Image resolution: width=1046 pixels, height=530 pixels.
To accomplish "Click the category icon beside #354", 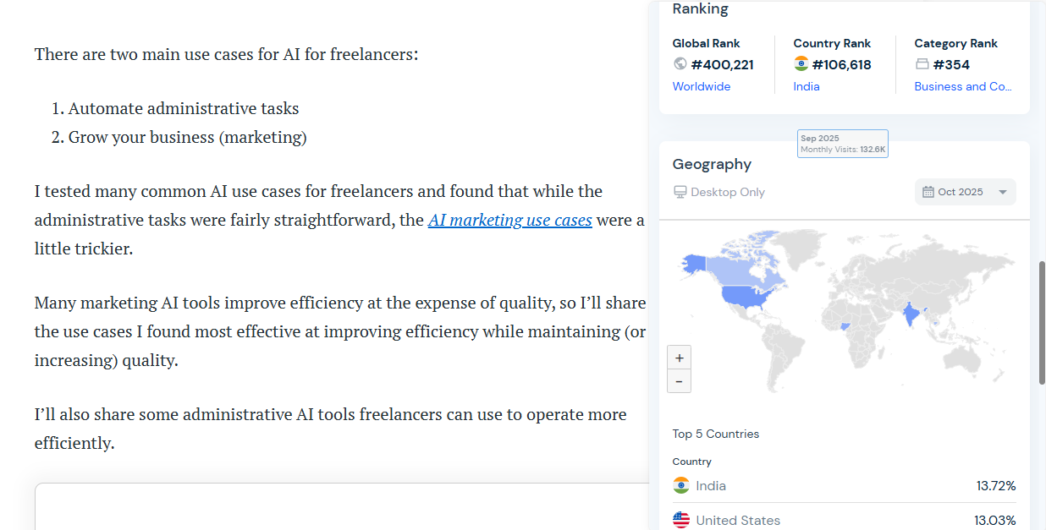I will (x=922, y=64).
